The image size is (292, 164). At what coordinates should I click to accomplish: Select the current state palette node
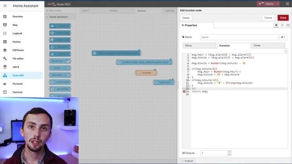[x=60, y=82]
